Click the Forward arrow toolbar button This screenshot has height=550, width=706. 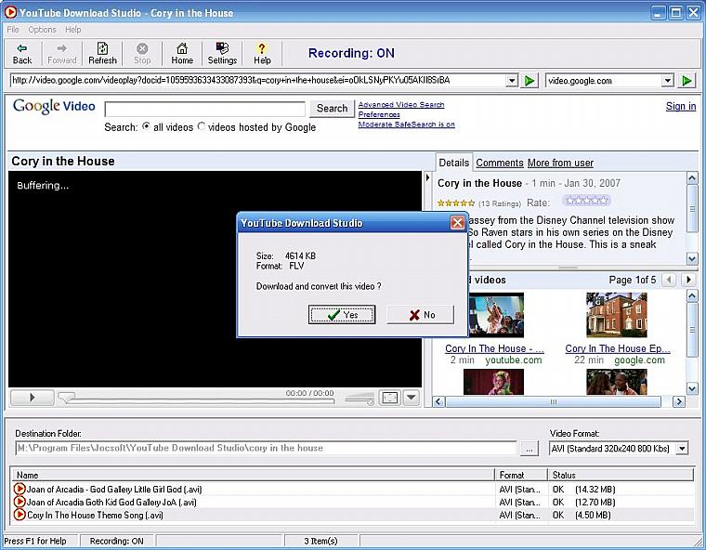[x=62, y=54]
